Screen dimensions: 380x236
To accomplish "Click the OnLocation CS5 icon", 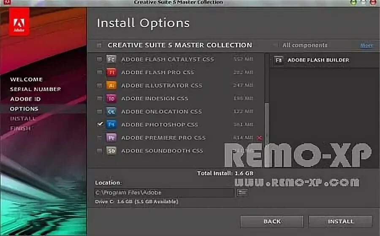I will pos(111,111).
